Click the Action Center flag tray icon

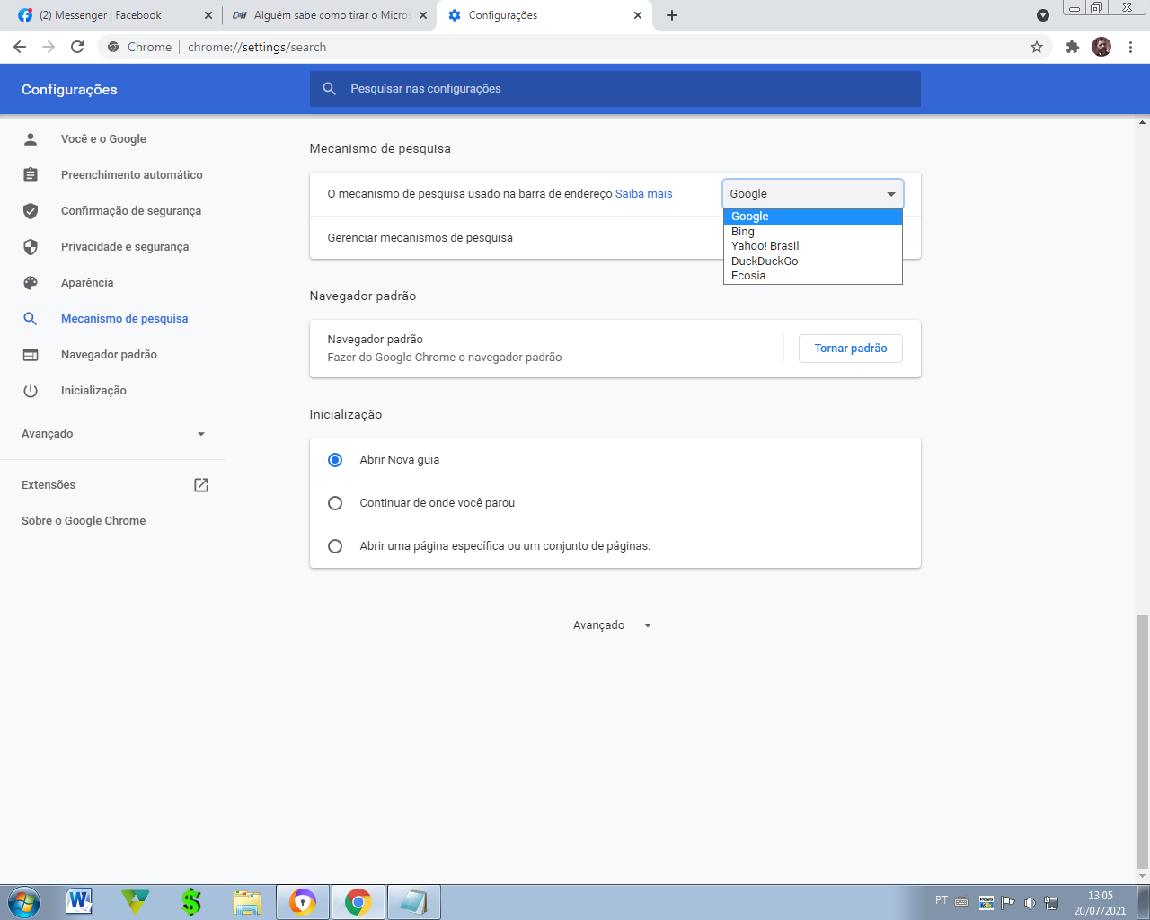(x=1008, y=903)
